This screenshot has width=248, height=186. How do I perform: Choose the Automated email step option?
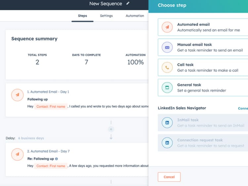[x=203, y=27]
